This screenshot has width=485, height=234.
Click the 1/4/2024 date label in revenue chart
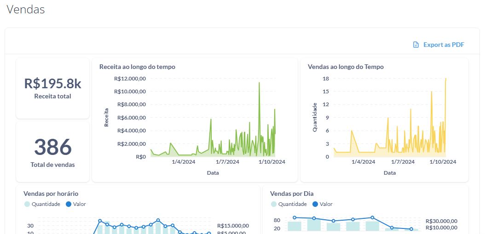click(x=184, y=162)
